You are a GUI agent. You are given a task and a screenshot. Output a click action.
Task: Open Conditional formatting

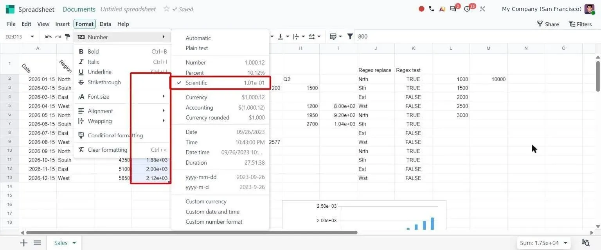point(122,135)
